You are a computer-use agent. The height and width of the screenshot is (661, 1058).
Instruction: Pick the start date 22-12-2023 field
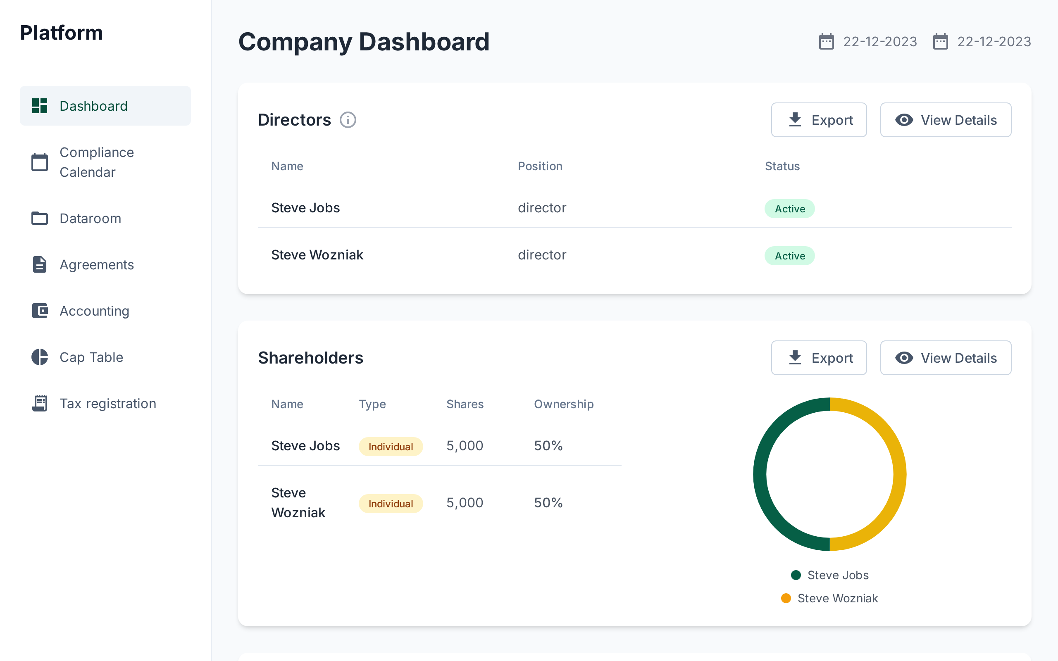pyautogui.click(x=868, y=42)
